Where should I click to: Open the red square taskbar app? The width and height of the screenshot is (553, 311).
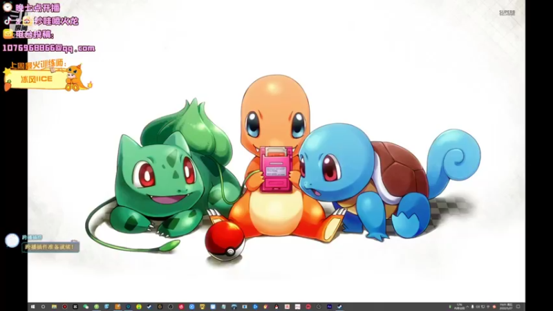pos(287,307)
